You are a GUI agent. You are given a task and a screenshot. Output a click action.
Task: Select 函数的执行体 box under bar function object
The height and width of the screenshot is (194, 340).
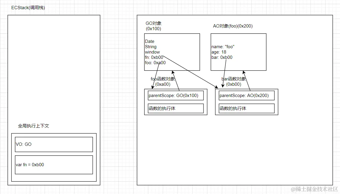pos(247,109)
